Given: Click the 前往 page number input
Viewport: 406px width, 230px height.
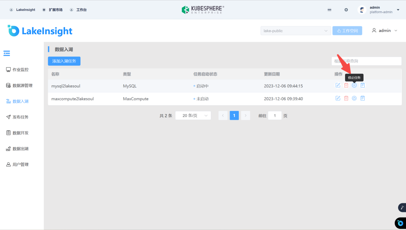Looking at the screenshot, I should [275, 115].
